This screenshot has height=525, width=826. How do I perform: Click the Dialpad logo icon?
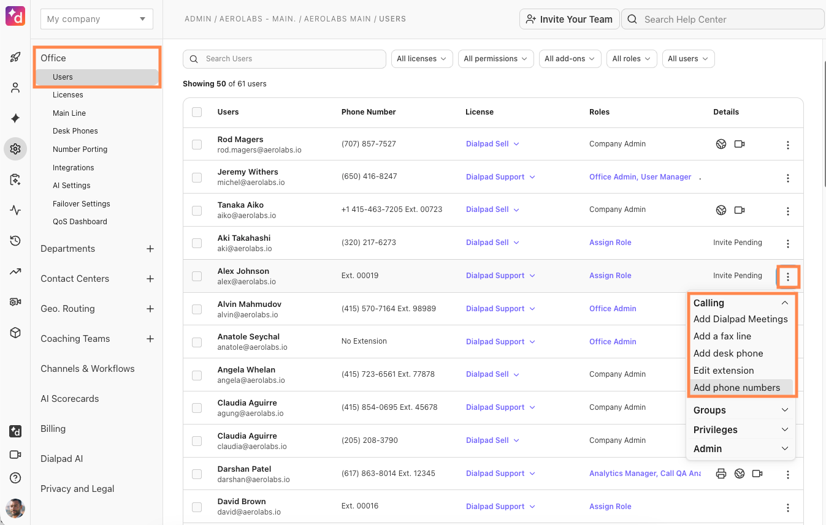pyautogui.click(x=15, y=16)
